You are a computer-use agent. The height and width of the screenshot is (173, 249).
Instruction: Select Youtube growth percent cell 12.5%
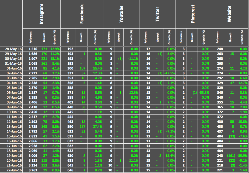(x=131, y=92)
